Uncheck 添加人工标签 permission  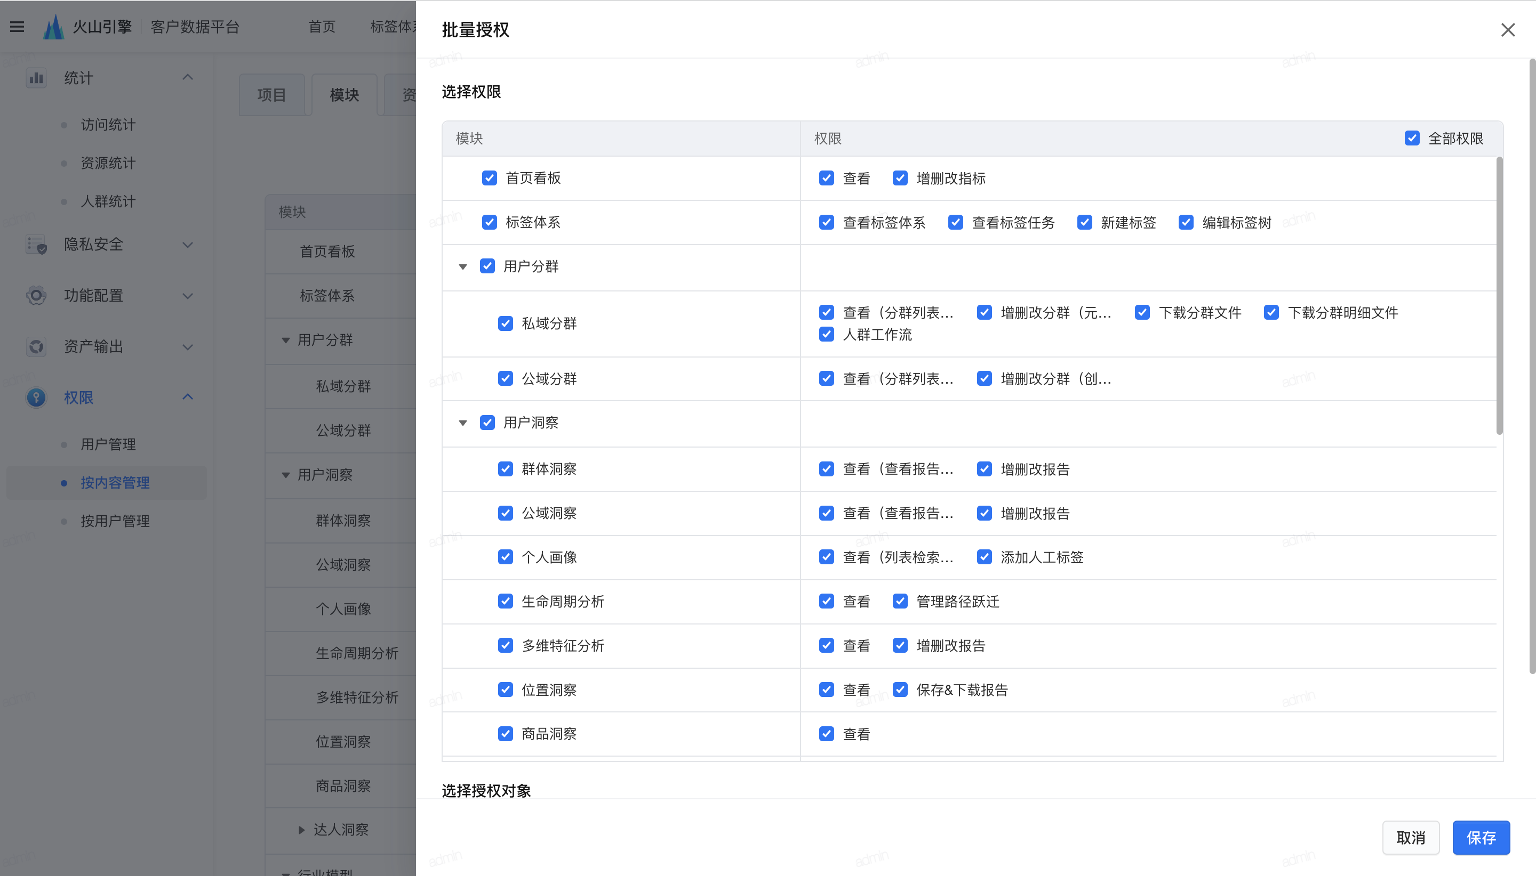click(985, 557)
